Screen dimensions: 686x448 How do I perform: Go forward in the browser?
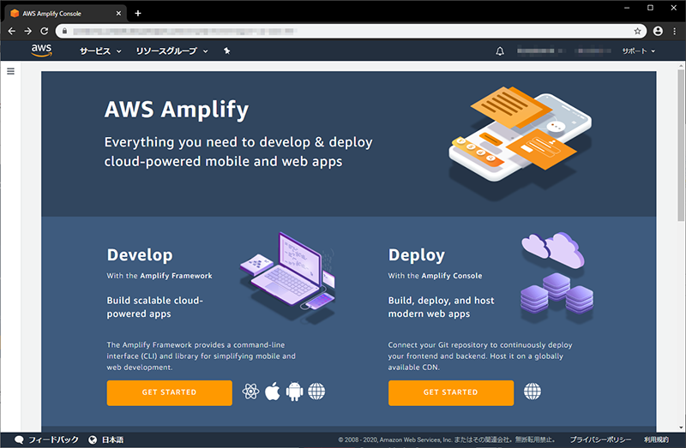[x=28, y=31]
